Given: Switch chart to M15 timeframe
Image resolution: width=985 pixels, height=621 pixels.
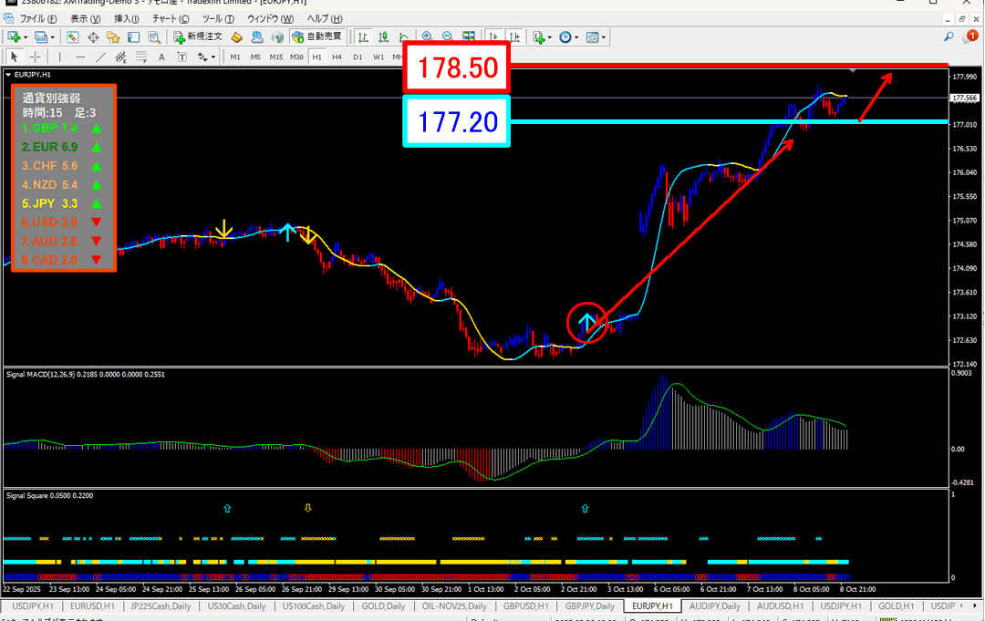Looking at the screenshot, I should pos(275,57).
